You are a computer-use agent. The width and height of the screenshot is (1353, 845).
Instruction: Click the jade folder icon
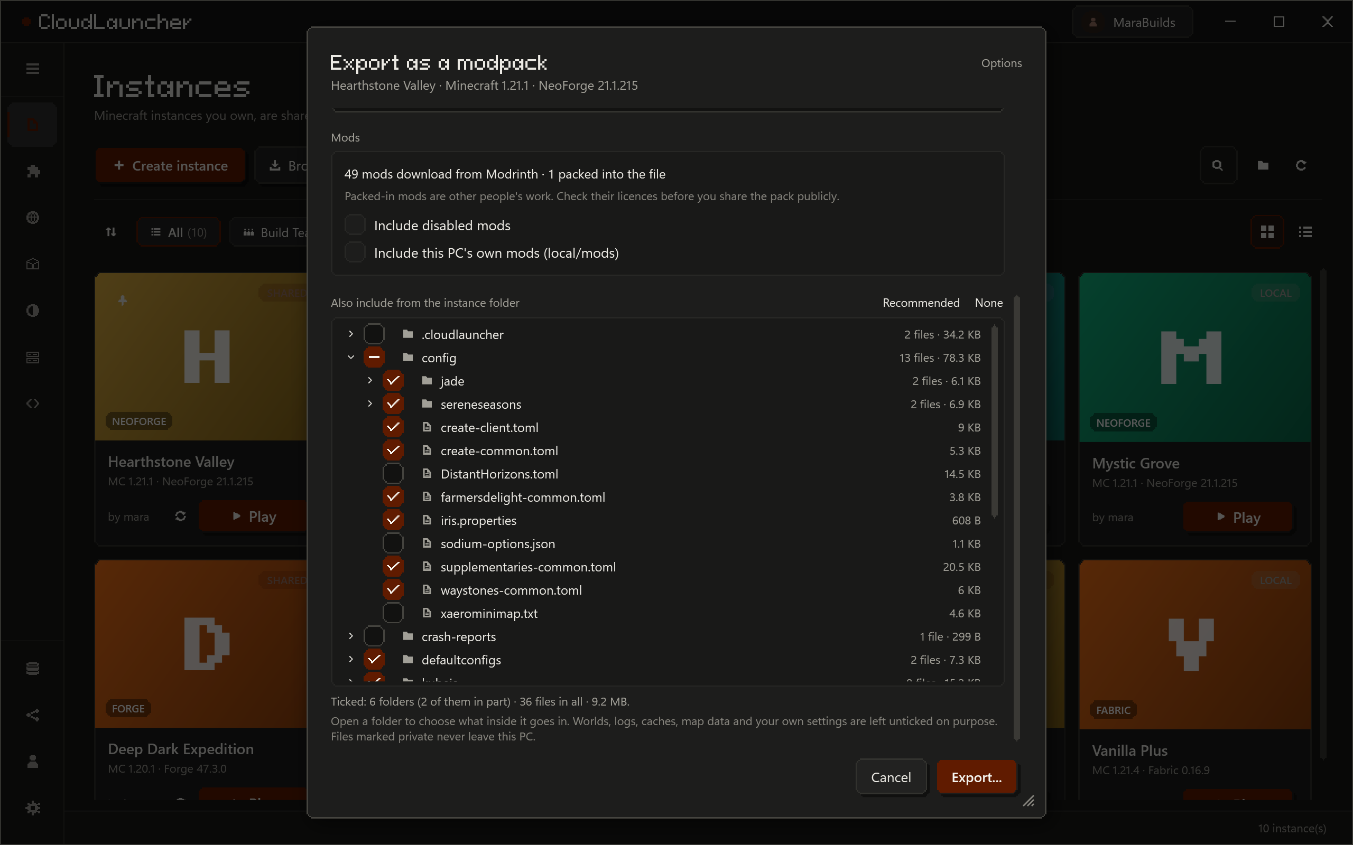coord(427,381)
